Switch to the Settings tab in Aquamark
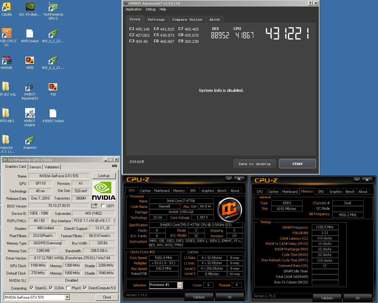The width and height of the screenshot is (378, 303). [x=156, y=19]
